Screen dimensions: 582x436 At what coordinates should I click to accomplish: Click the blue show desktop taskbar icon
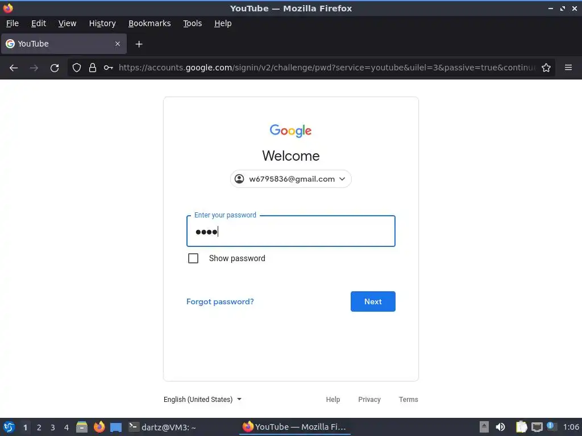pyautogui.click(x=116, y=427)
